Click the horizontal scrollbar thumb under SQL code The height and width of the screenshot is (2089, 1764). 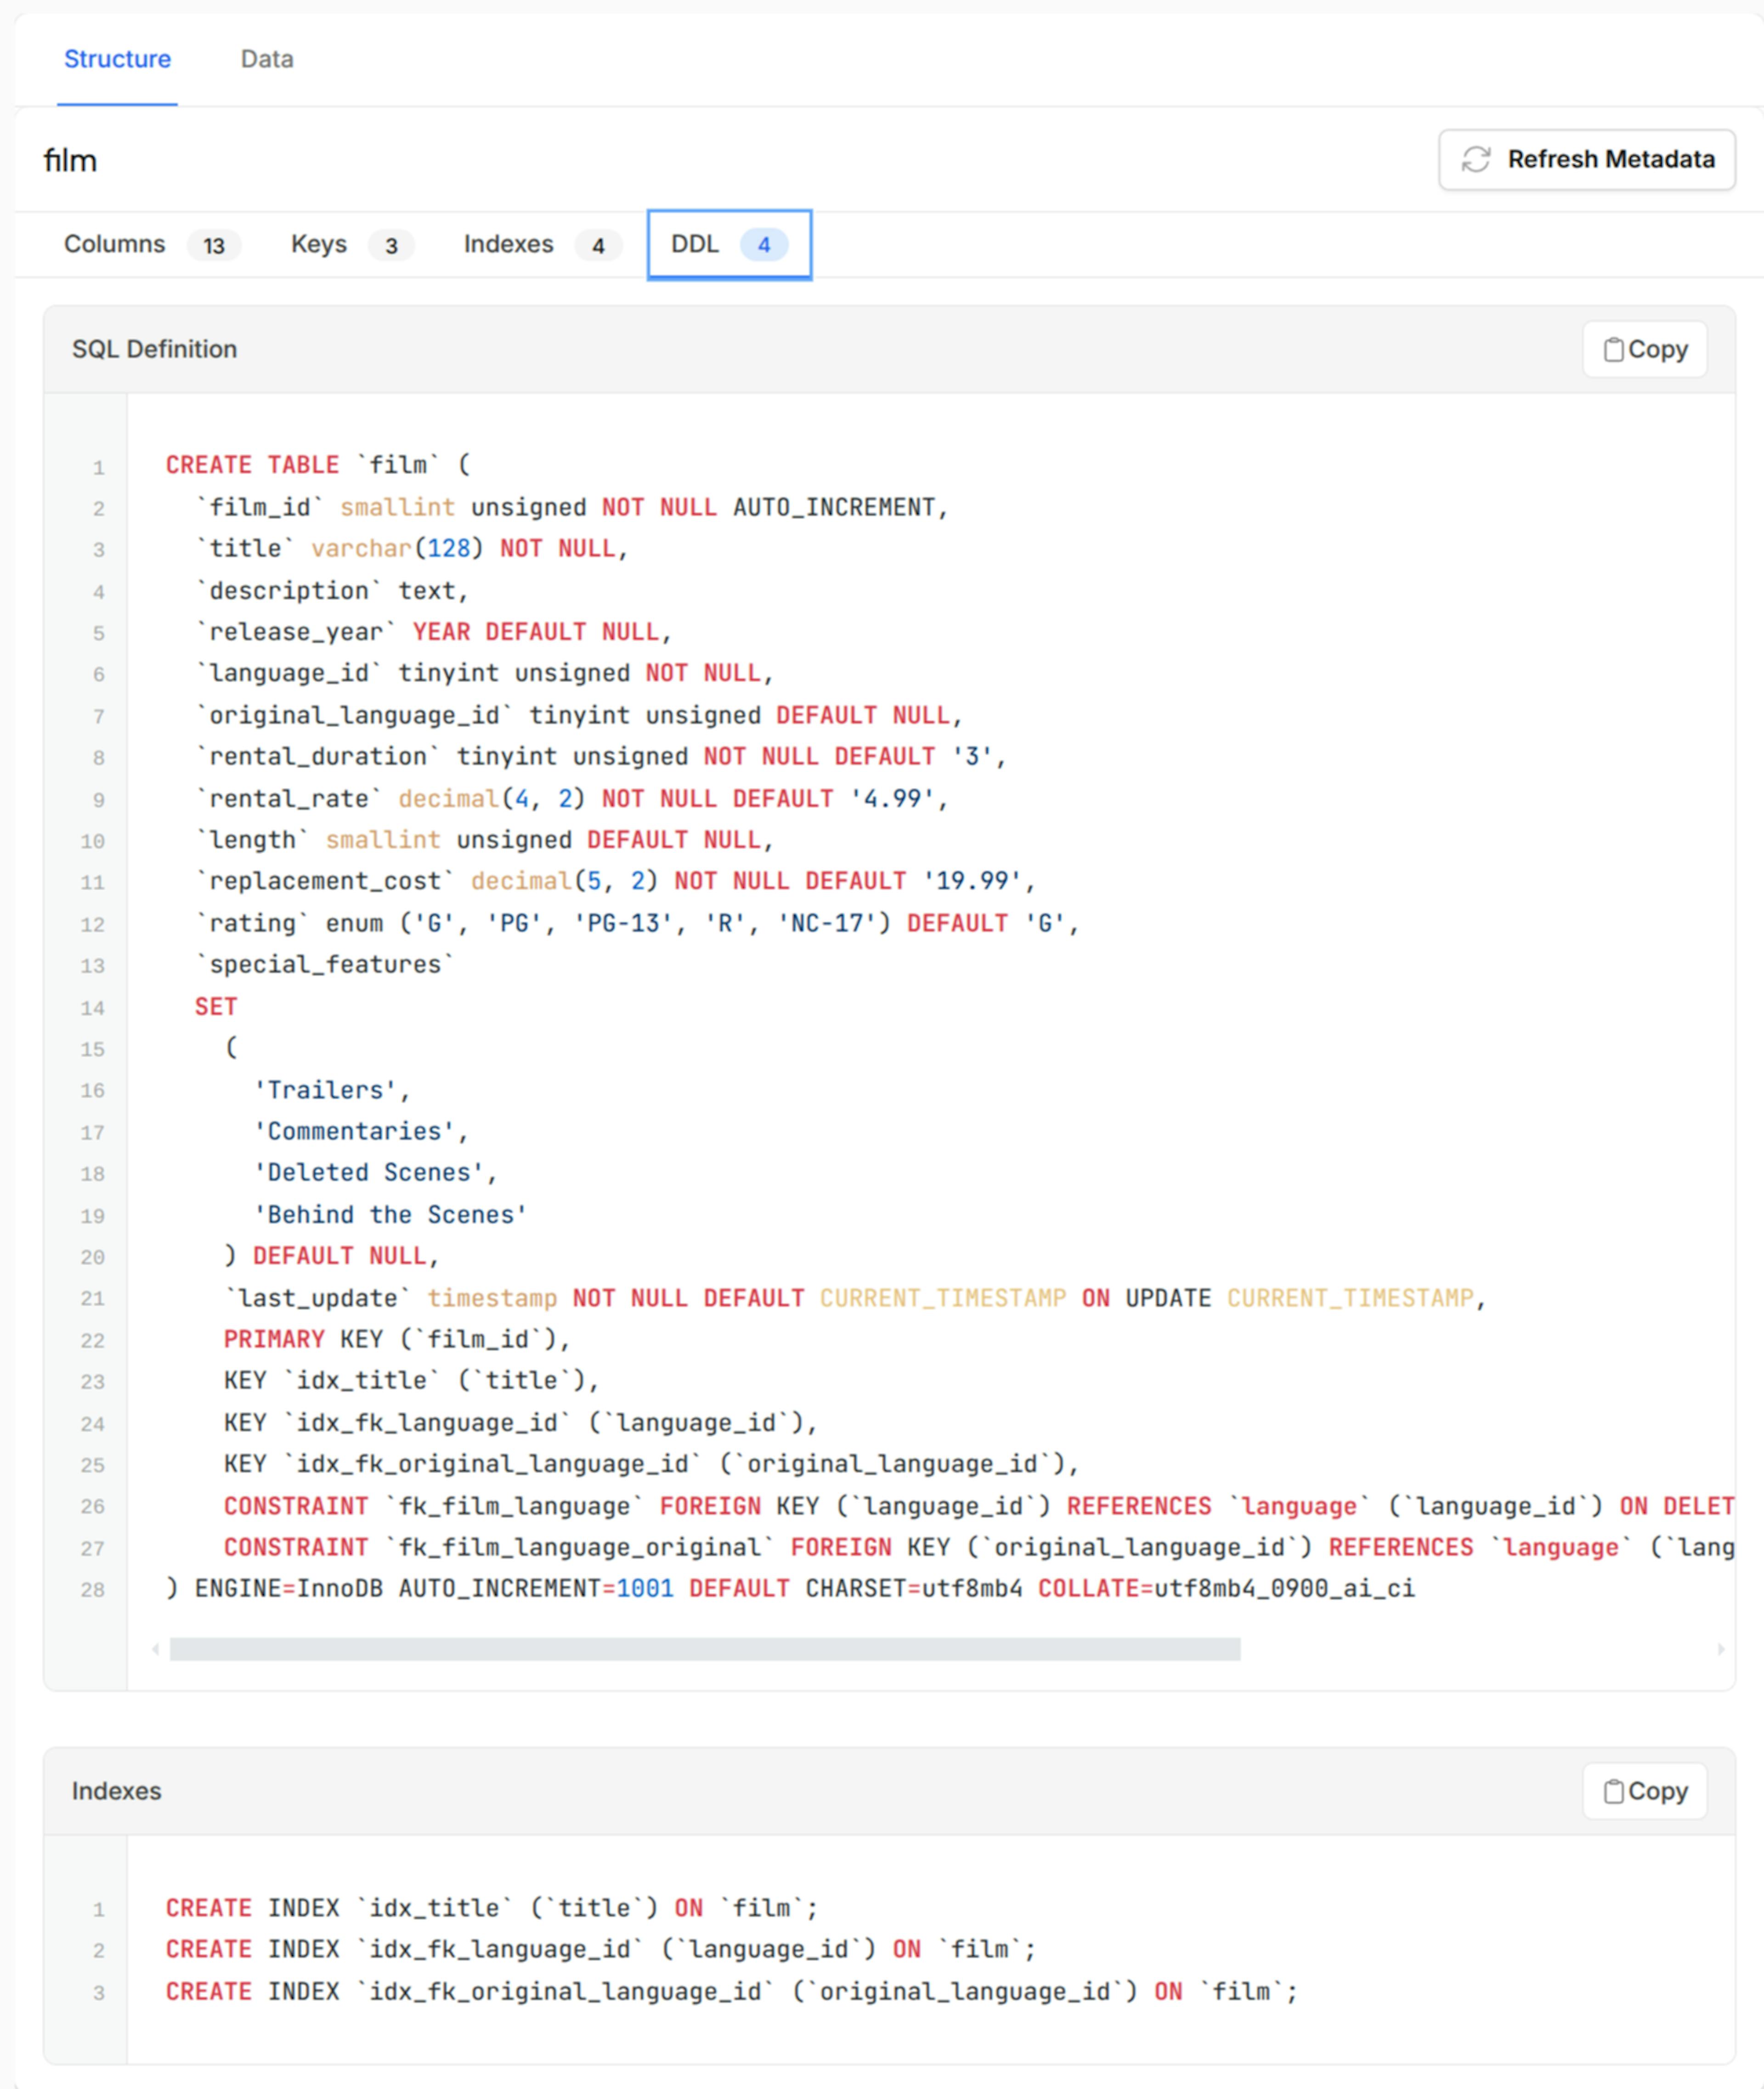click(x=704, y=1649)
